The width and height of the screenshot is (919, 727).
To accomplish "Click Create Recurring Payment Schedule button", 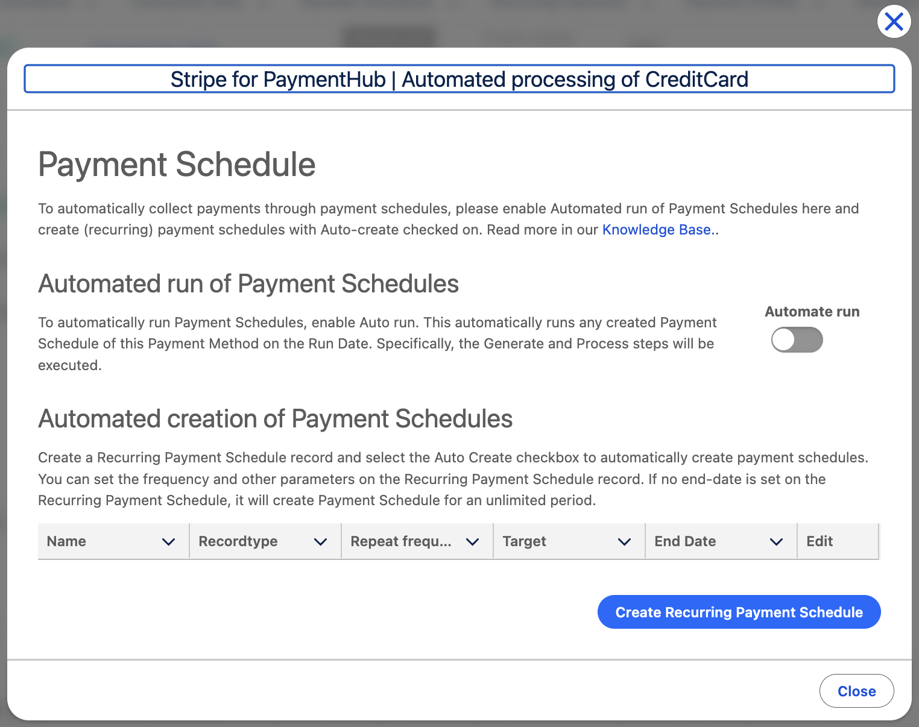I will [739, 612].
